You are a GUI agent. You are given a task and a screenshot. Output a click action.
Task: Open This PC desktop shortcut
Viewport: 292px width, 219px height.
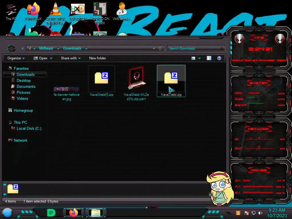(11, 11)
